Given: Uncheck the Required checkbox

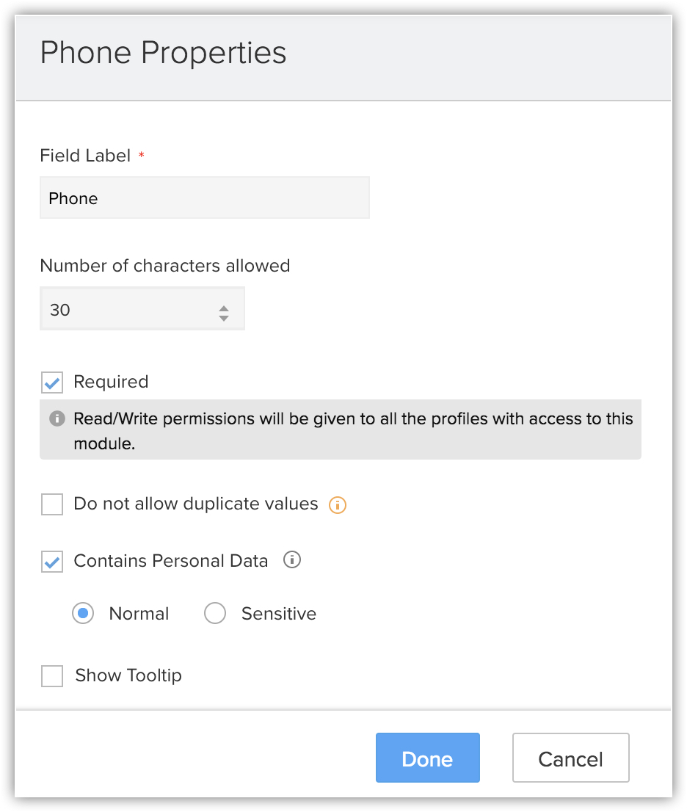Looking at the screenshot, I should 52,383.
